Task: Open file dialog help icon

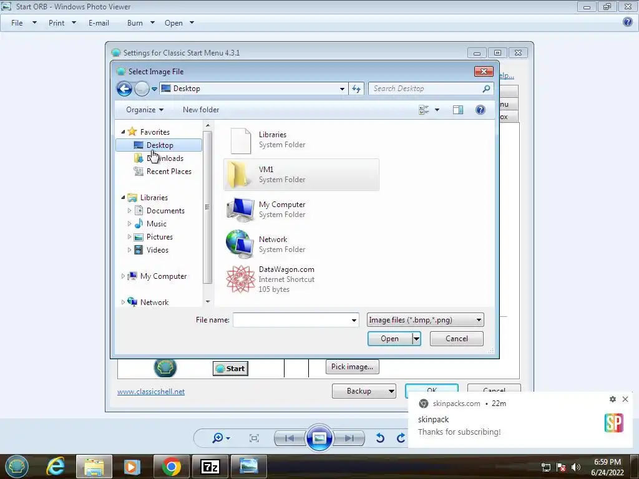Action: [480, 110]
